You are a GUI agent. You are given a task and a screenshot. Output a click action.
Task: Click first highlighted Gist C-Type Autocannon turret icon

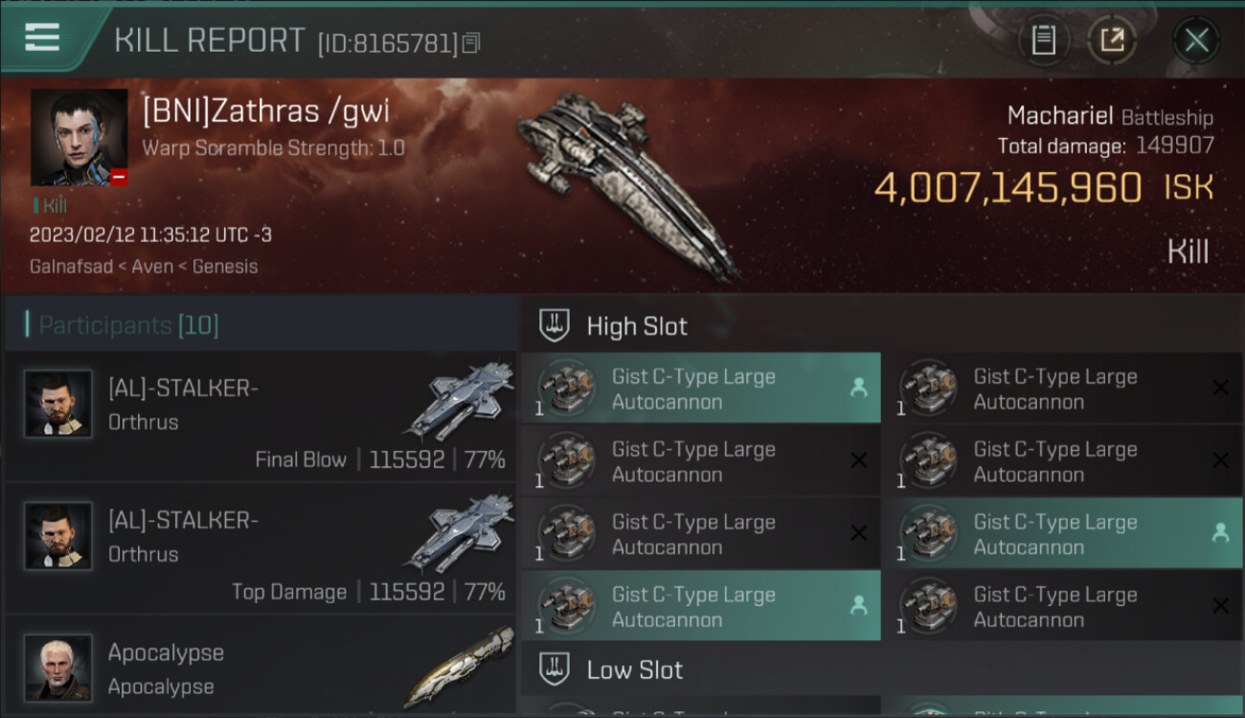(566, 389)
